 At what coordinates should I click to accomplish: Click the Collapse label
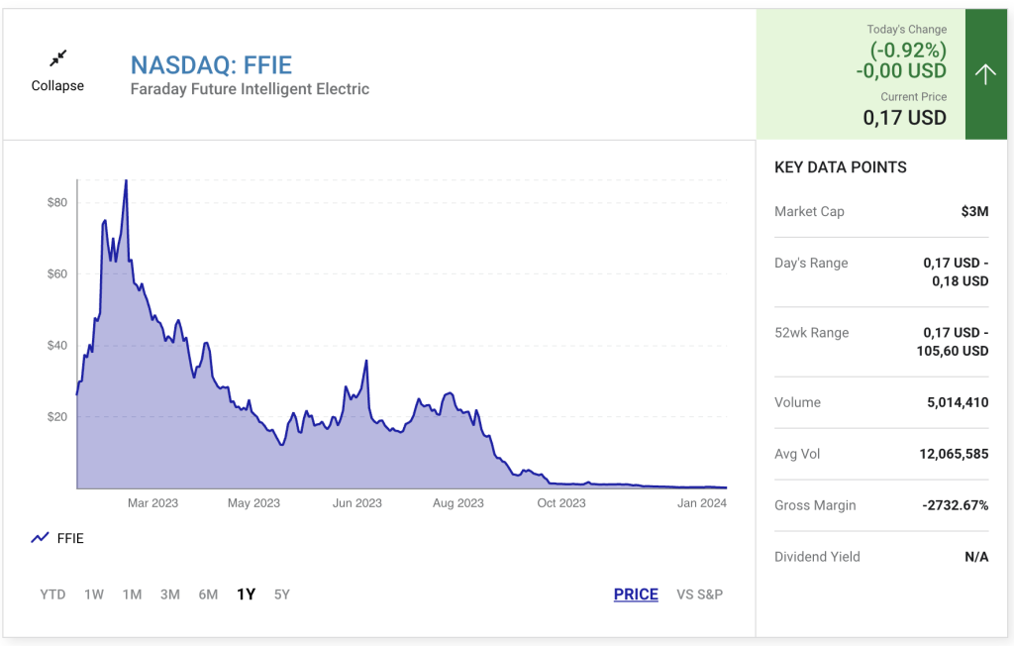coord(57,85)
